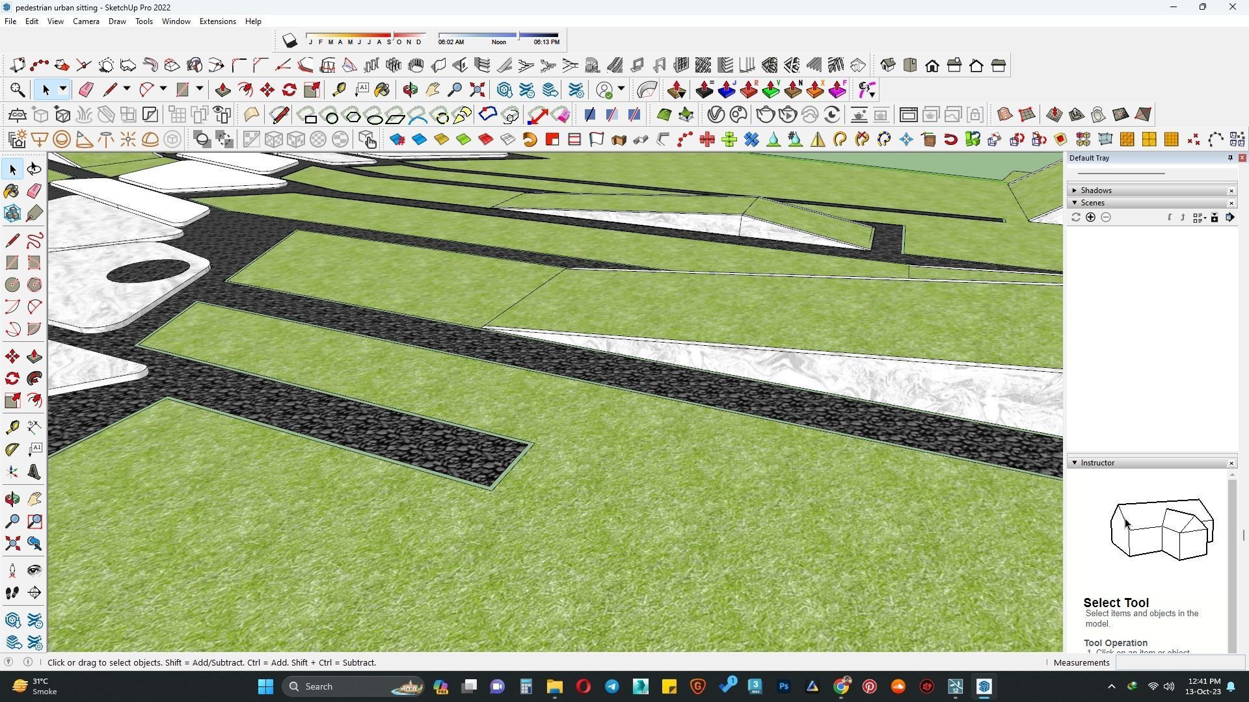Activate the Tape Measure tool
1249x702 pixels.
pos(12,427)
